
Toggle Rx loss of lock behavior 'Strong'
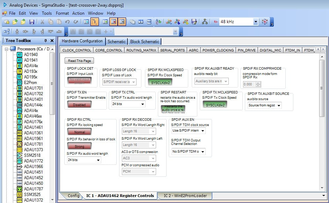[79, 146]
